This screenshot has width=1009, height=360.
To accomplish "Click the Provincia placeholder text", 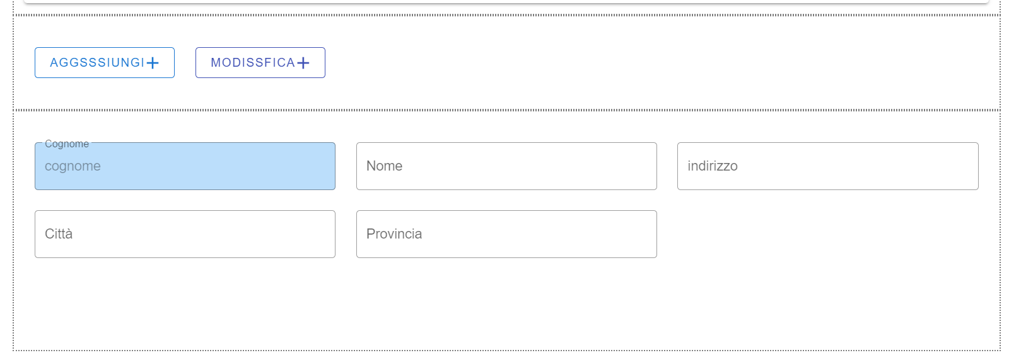I will (x=394, y=234).
